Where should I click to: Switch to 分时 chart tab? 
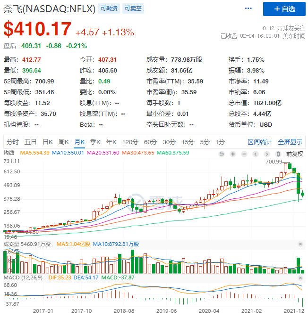point(12,142)
